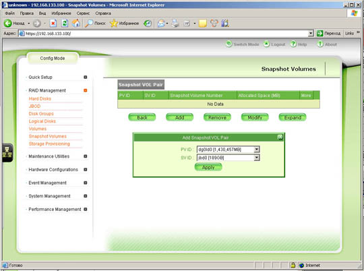Image resolution: width=364 pixels, height=271 pixels.
Task: Close the Add Snapshot VOL Pair dialog
Action: point(280,137)
